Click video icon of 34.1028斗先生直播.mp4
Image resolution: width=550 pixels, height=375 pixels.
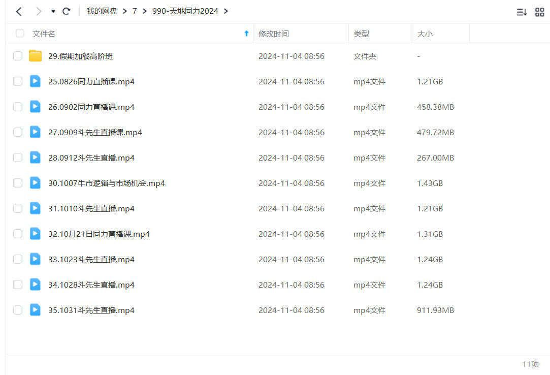coord(35,285)
